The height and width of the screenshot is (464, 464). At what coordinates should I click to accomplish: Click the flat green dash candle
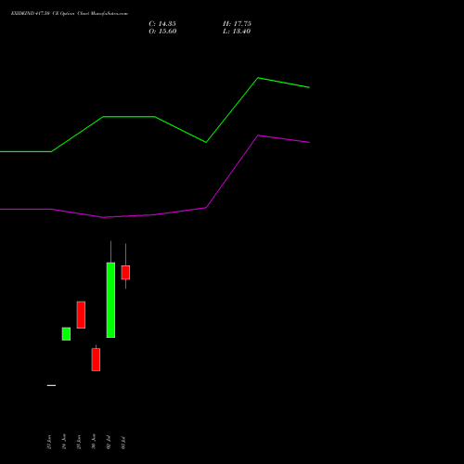pos(51,385)
